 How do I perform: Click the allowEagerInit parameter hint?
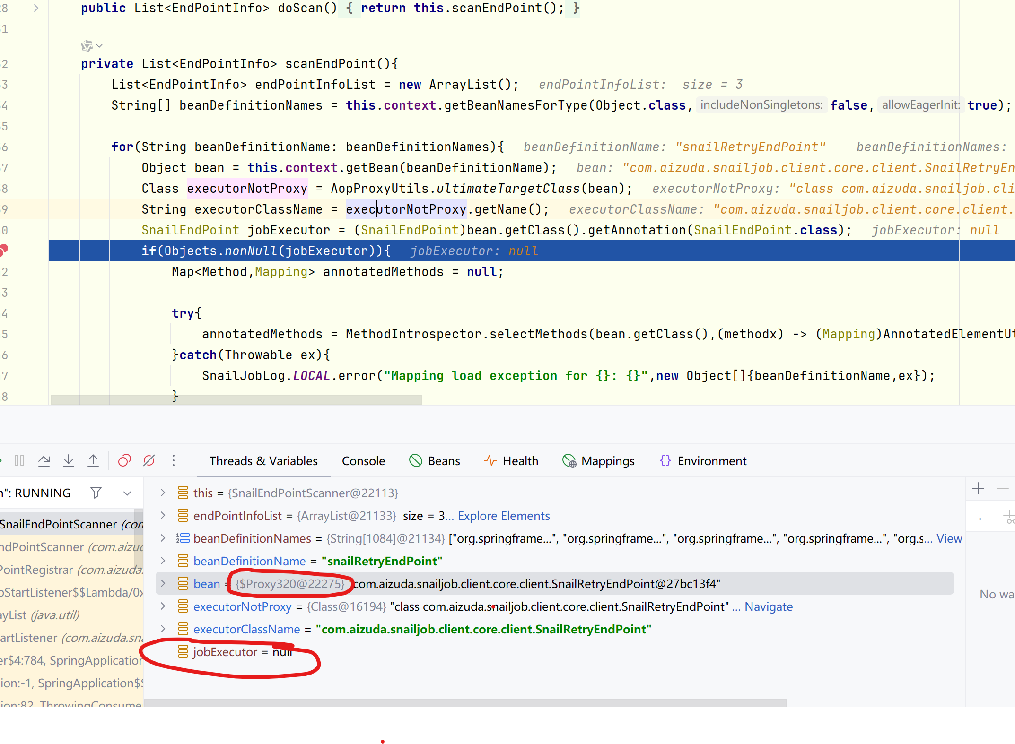(x=921, y=105)
